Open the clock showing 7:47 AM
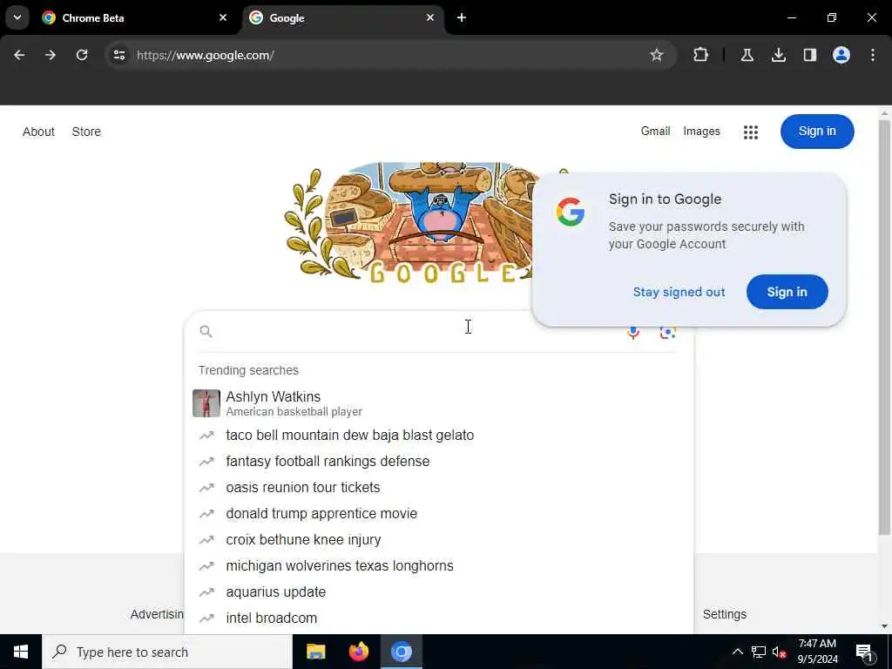The image size is (892, 669). click(817, 652)
